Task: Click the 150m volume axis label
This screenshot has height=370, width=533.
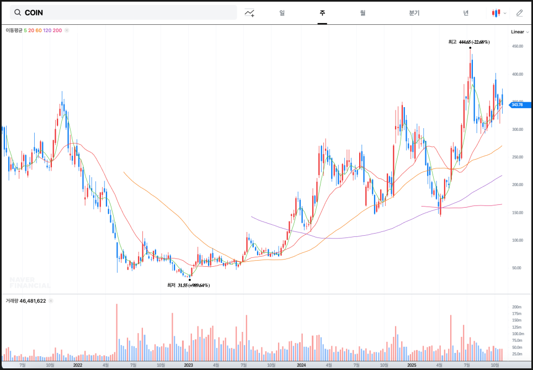Action: click(516, 320)
